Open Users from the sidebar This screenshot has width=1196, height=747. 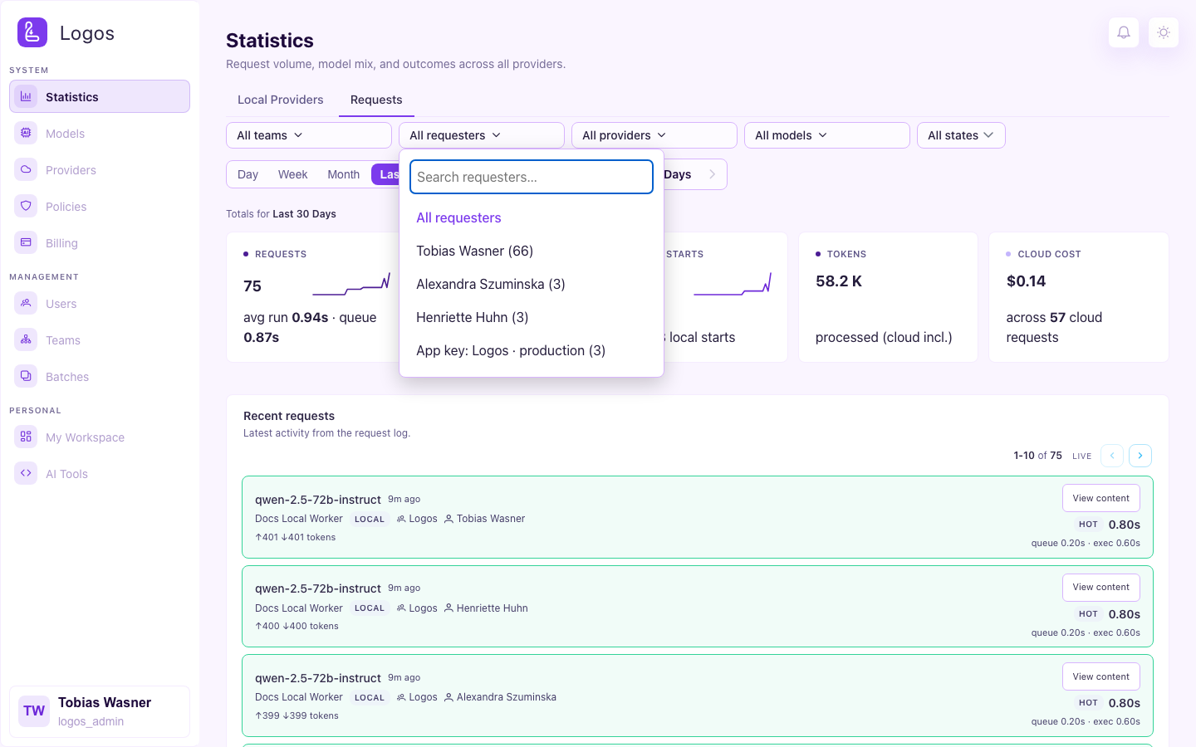(100, 303)
